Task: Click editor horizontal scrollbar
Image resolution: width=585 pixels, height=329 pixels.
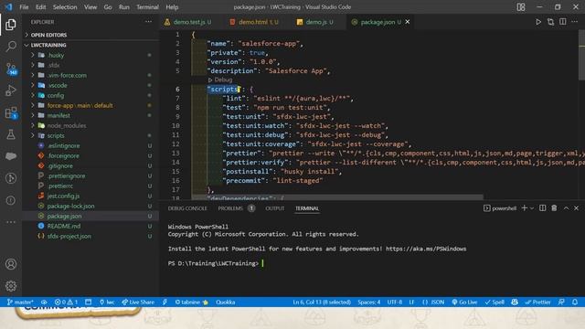Action: click(337, 196)
